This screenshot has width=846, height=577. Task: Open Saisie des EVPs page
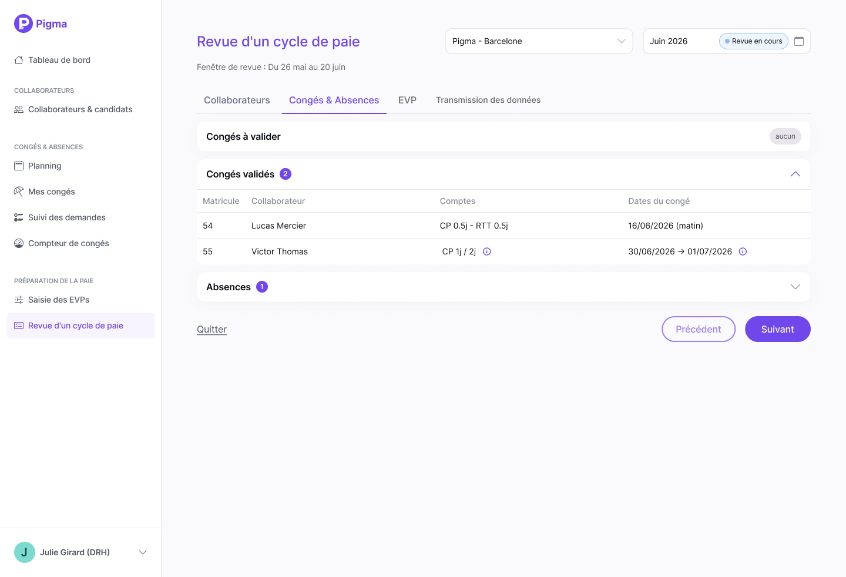click(80, 300)
